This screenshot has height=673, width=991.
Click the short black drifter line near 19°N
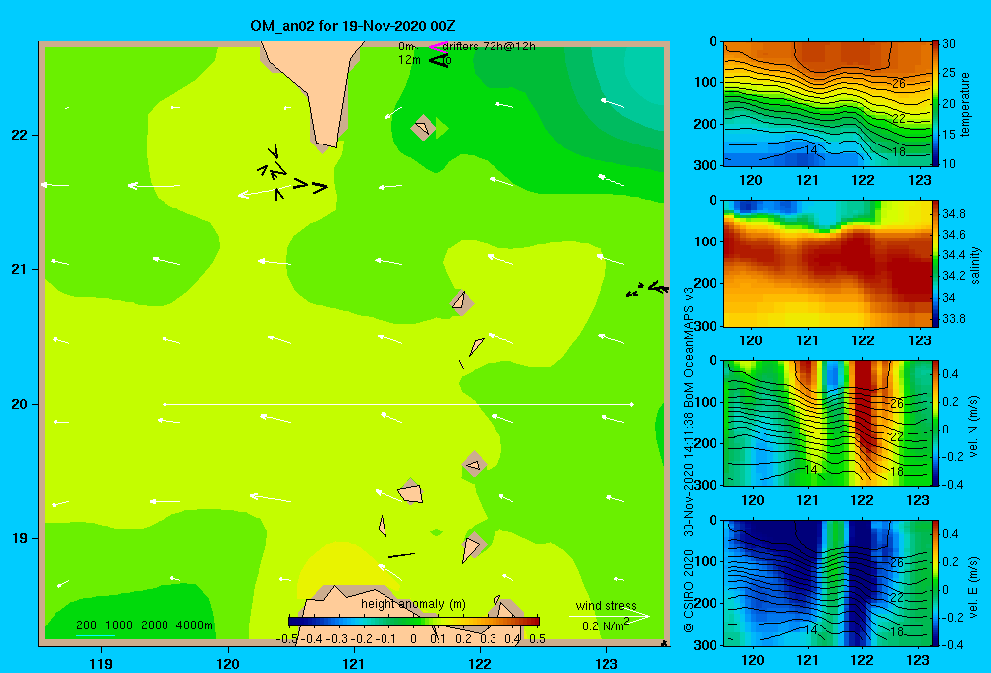[x=401, y=555]
